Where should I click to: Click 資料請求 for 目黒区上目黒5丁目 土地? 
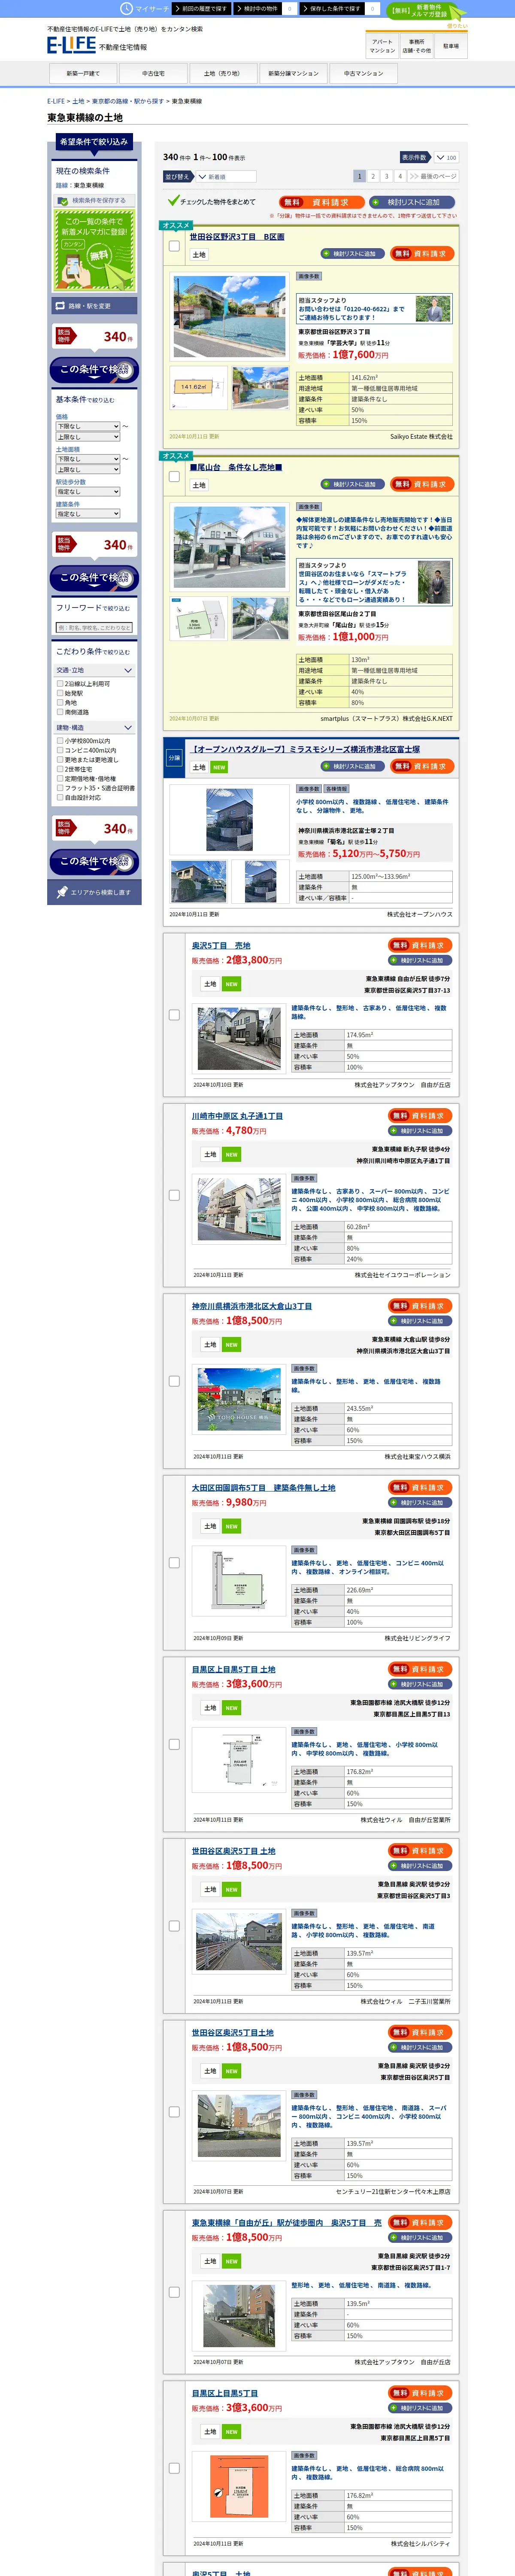pyautogui.click(x=421, y=1669)
